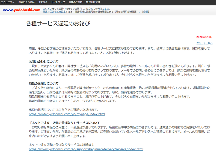Open the コミュニティ menu item
Screen dimensions: 216x155
8,2
